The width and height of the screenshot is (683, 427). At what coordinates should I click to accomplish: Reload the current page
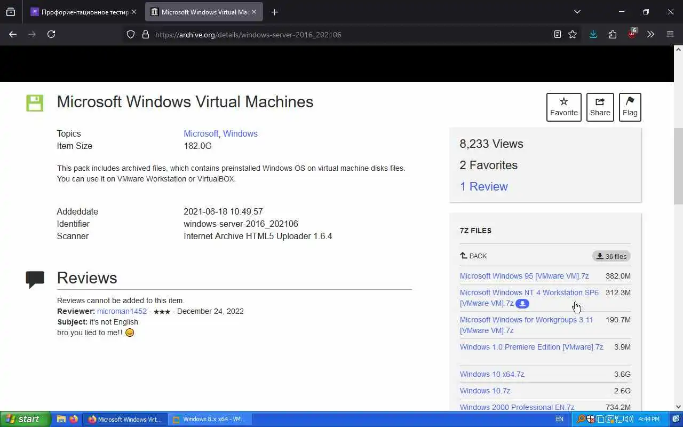click(51, 34)
